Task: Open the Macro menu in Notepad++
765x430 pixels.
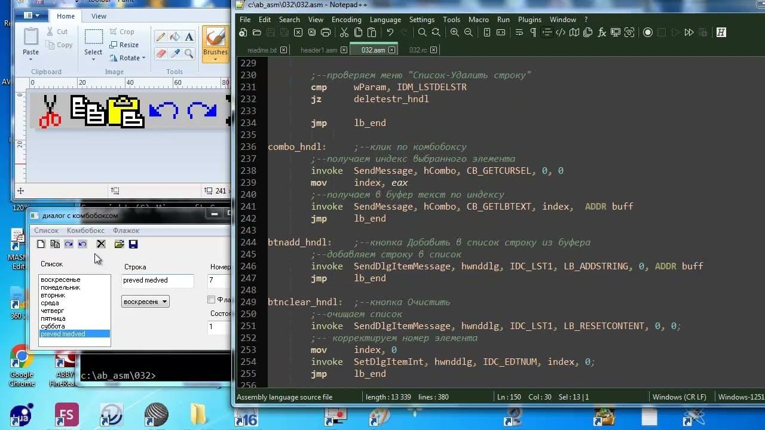Action: click(x=478, y=20)
